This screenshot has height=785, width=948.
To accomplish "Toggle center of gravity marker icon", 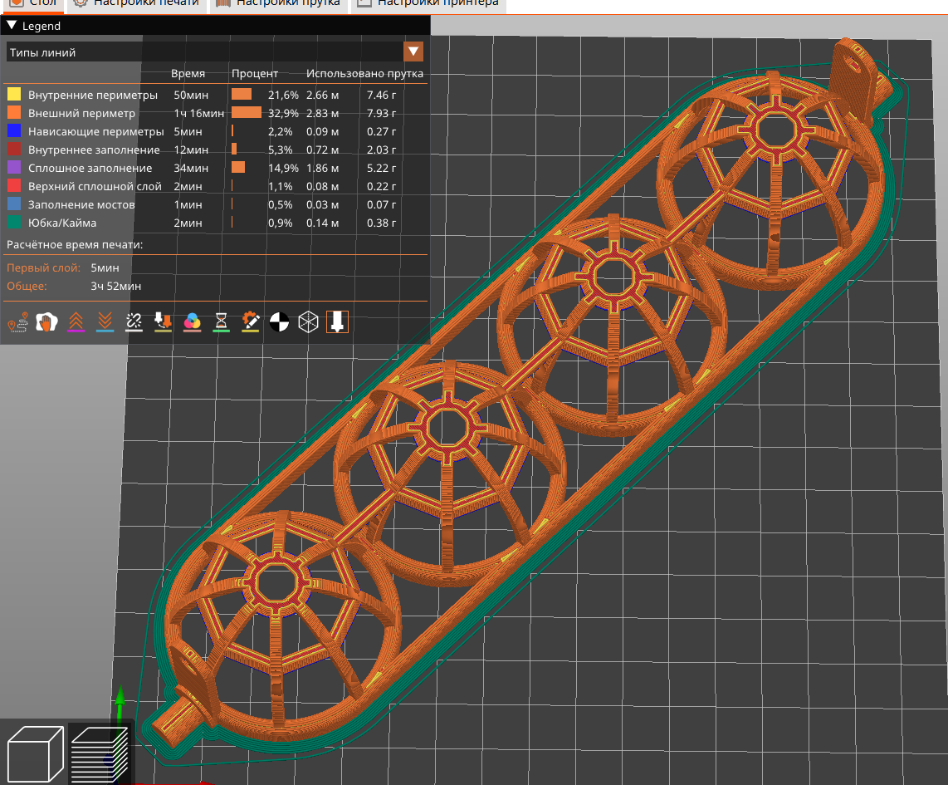I will coord(279,322).
